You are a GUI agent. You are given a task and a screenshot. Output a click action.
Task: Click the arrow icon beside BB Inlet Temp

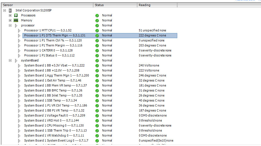(19, 96)
